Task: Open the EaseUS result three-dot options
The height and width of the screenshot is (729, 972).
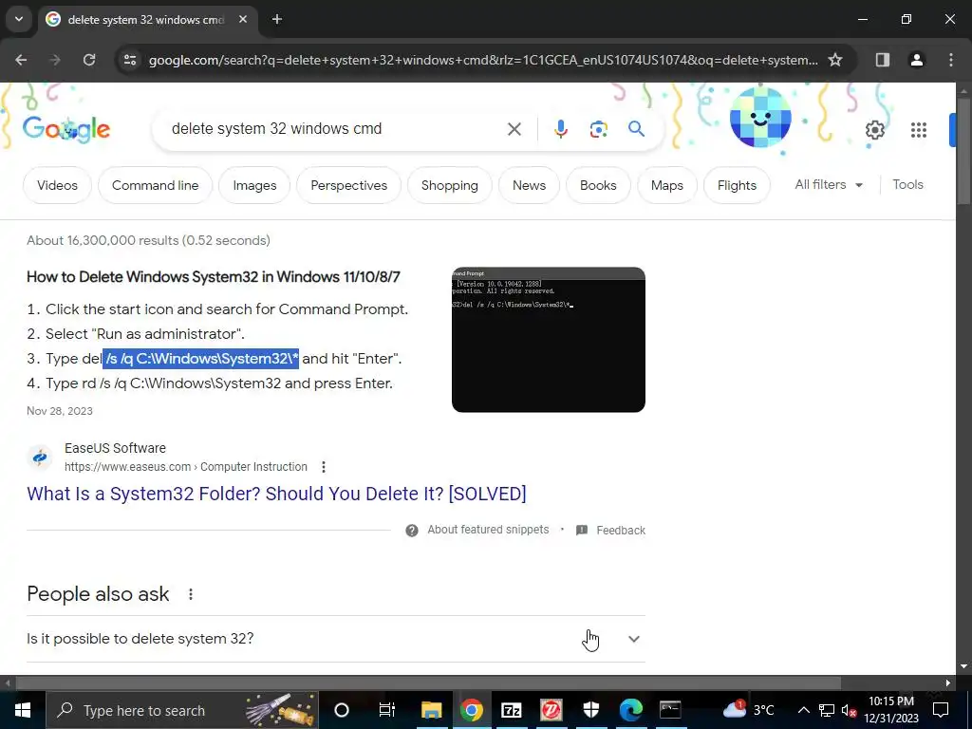Action: [x=324, y=467]
